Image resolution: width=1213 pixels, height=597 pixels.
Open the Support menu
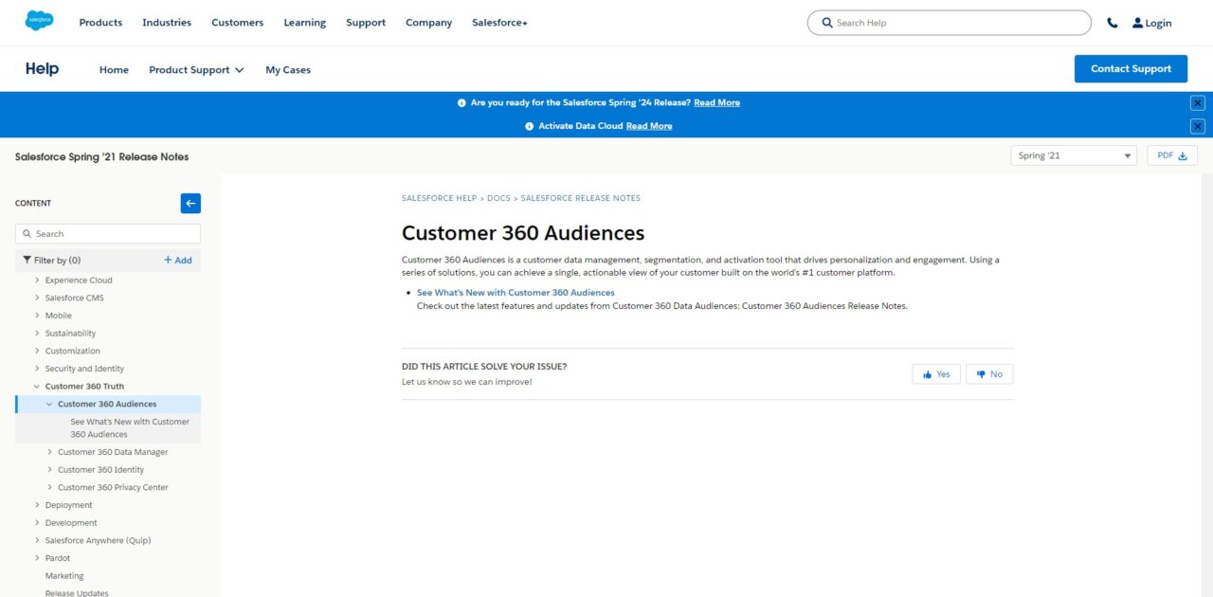coord(366,23)
